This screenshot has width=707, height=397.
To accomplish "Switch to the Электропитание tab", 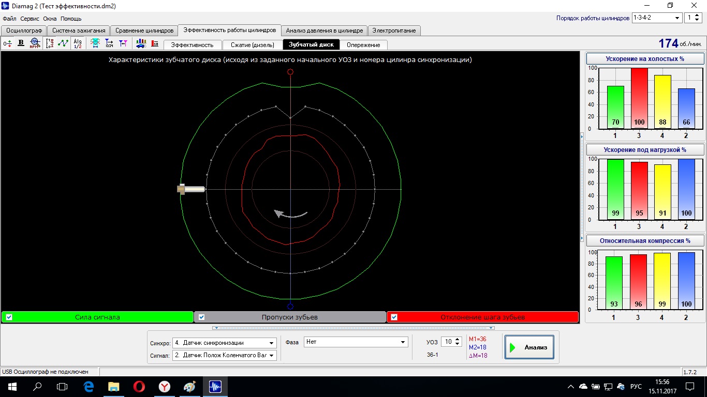I will point(394,30).
